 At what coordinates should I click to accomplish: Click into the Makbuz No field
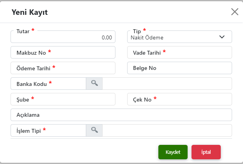coord(63,52)
